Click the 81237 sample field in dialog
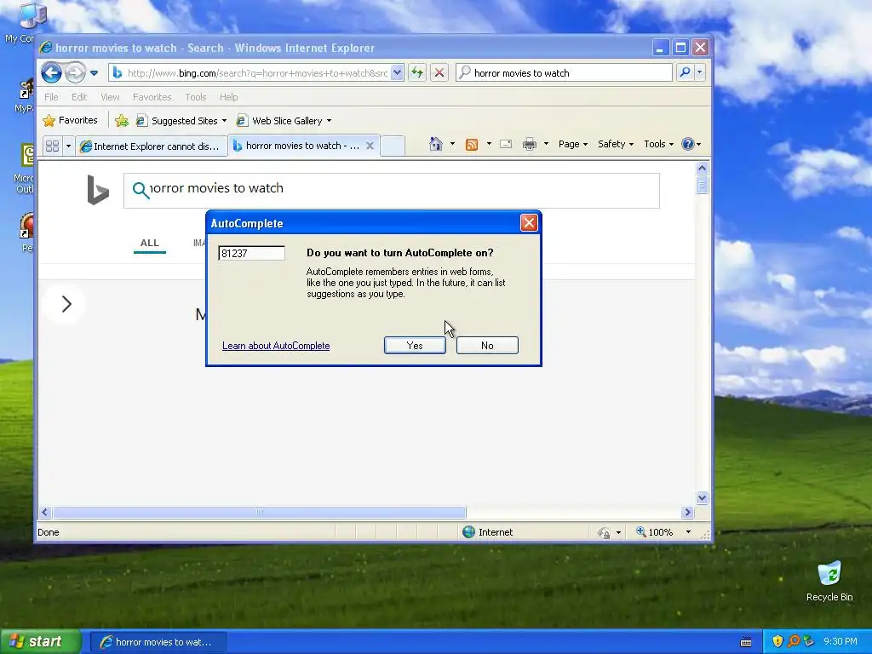Image resolution: width=872 pixels, height=654 pixels. [251, 253]
